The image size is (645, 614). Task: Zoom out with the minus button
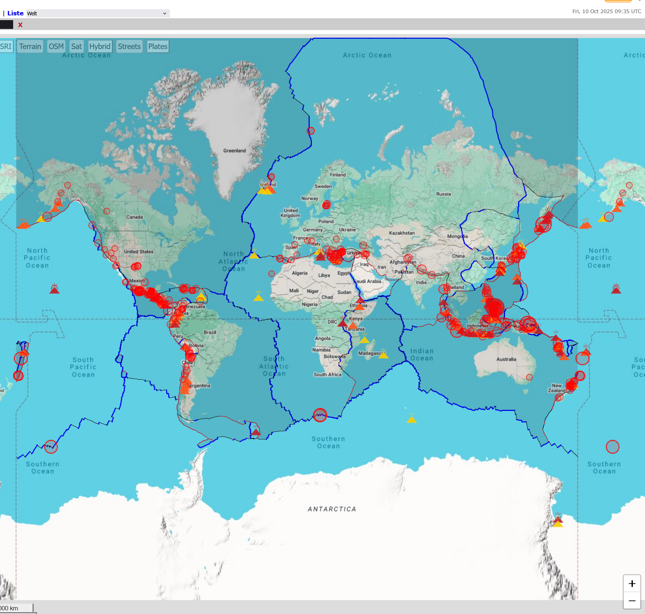click(632, 601)
